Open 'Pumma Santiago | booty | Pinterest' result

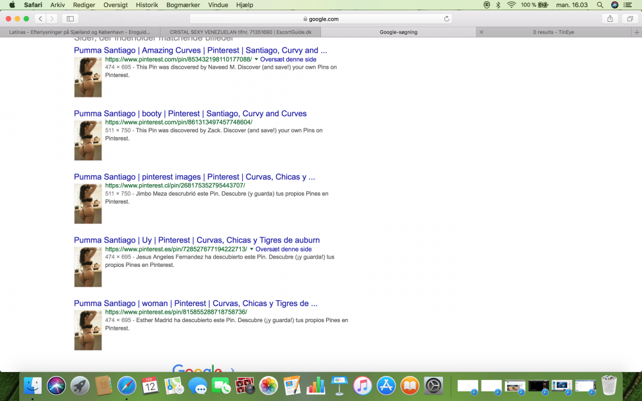point(191,114)
